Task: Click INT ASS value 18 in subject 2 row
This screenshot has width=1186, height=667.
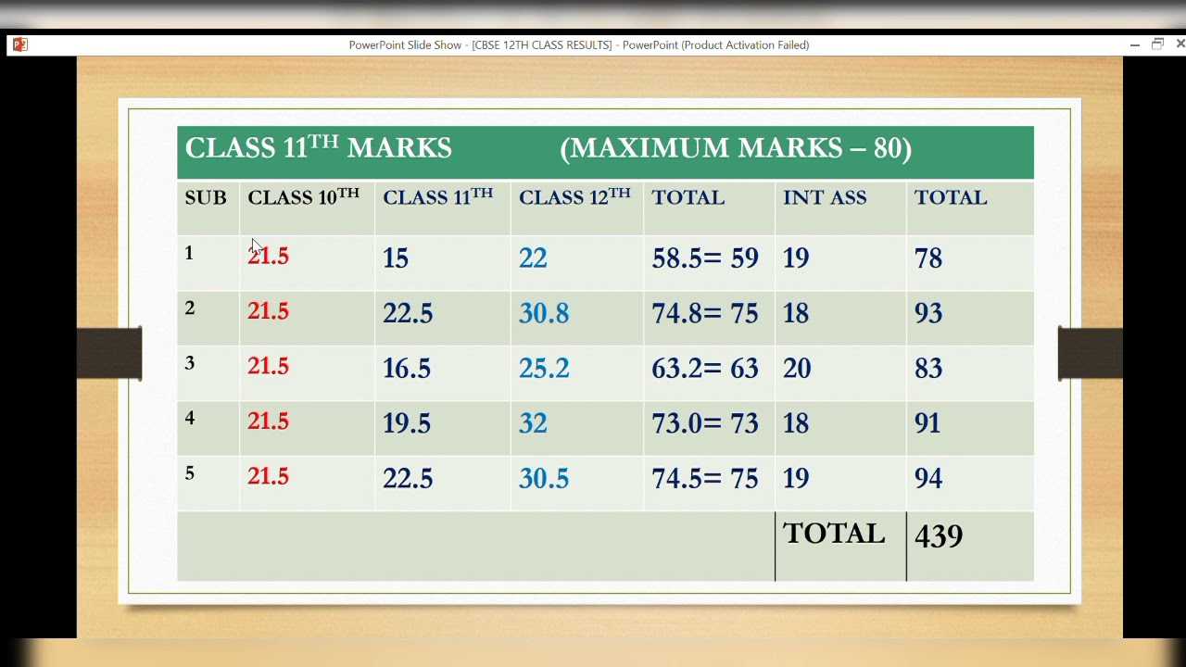Action: coord(796,313)
